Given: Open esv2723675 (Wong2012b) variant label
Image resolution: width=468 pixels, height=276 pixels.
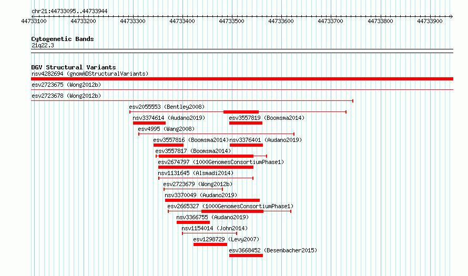Looking at the screenshot, I should coord(66,85).
